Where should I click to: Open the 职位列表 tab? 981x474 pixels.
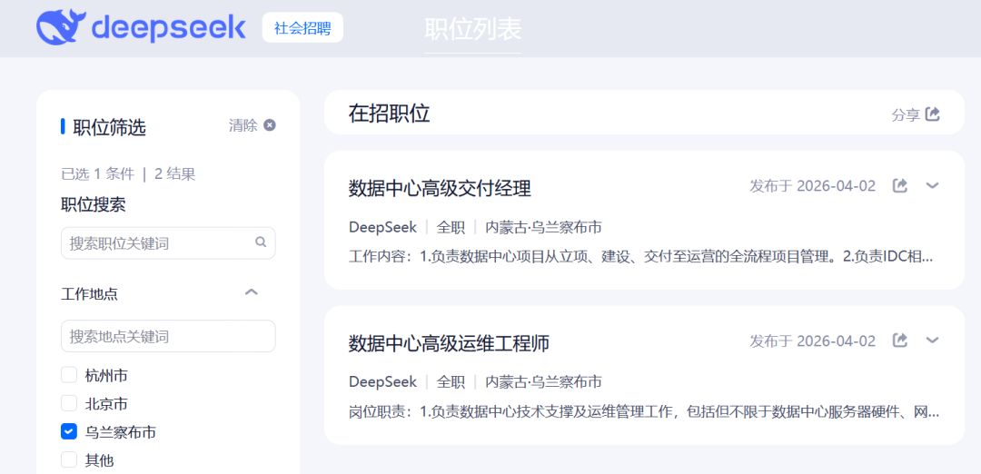473,29
